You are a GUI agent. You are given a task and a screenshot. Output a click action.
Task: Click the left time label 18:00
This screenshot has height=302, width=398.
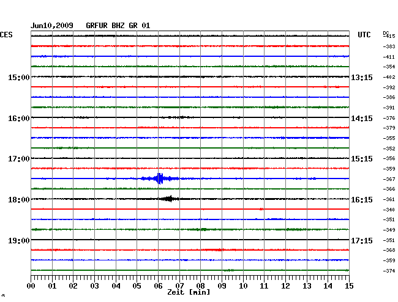point(19,200)
